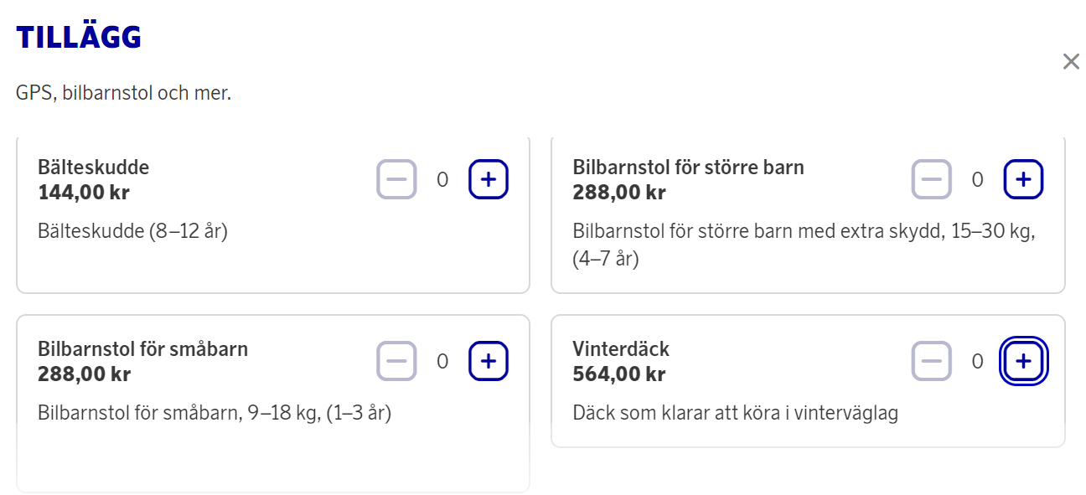Click quantity value for Bilbarnstol för småbarn
The image size is (1086, 495).
(442, 361)
